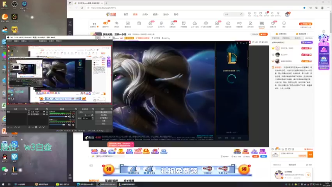Click the audio waveform icon in Douyu toolbar
The width and height of the screenshot is (332, 187).
117,23
